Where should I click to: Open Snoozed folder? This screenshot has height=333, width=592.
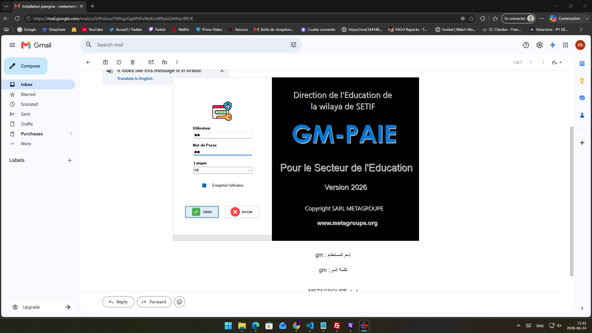pos(38,104)
